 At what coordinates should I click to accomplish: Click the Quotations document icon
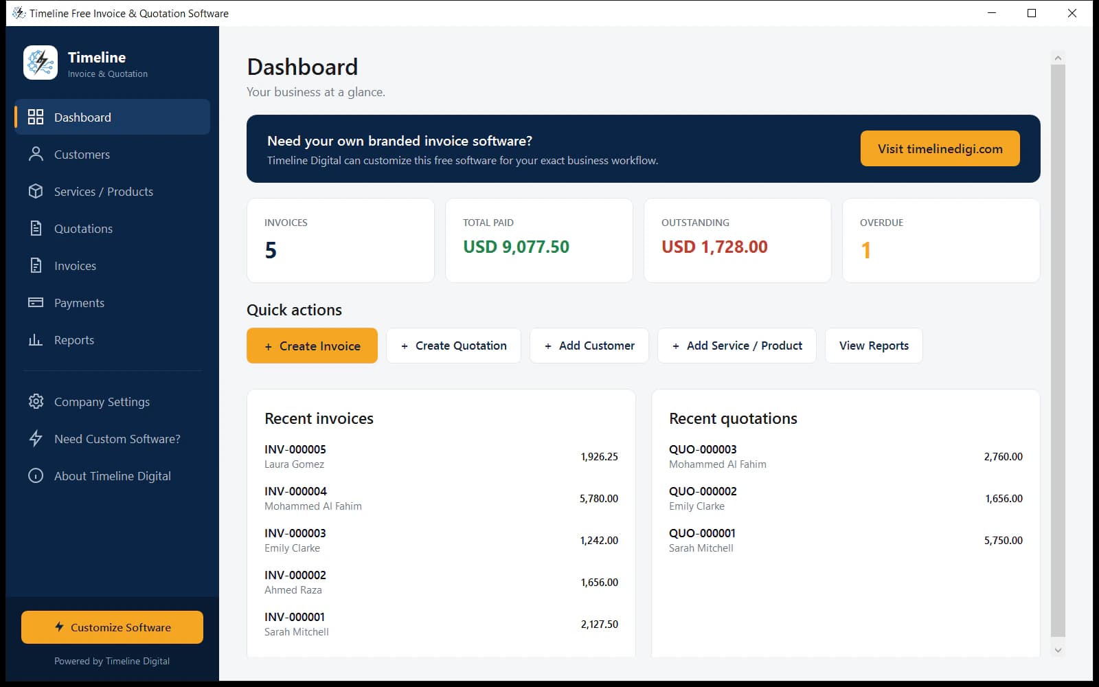coord(36,228)
